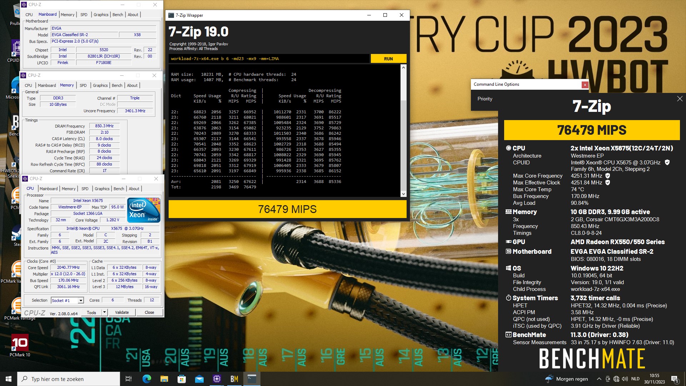Open the Tools dropdown arrow in CPU-Z

104,312
